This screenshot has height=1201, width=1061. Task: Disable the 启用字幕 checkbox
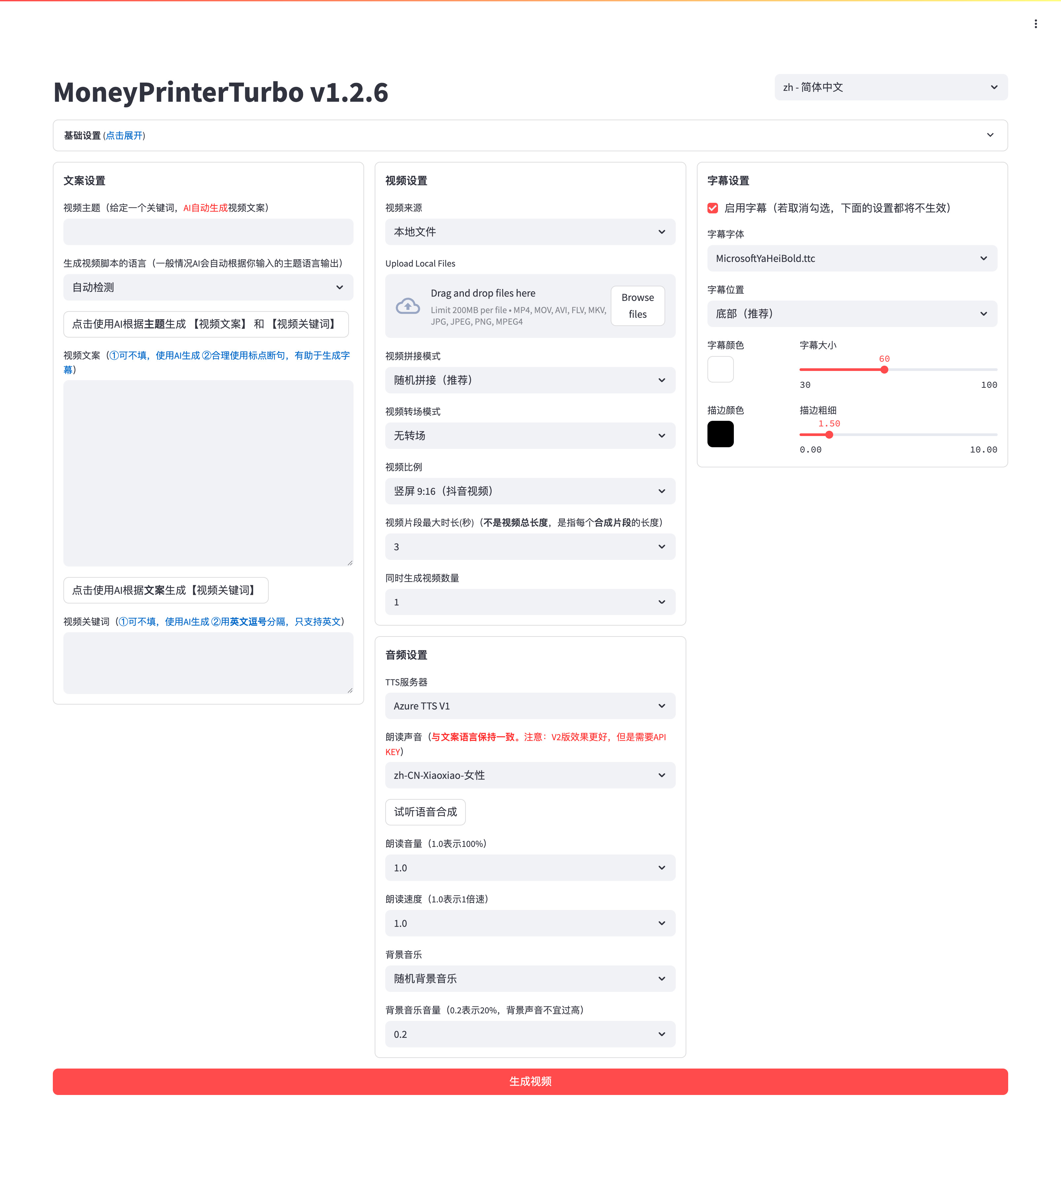coord(712,208)
